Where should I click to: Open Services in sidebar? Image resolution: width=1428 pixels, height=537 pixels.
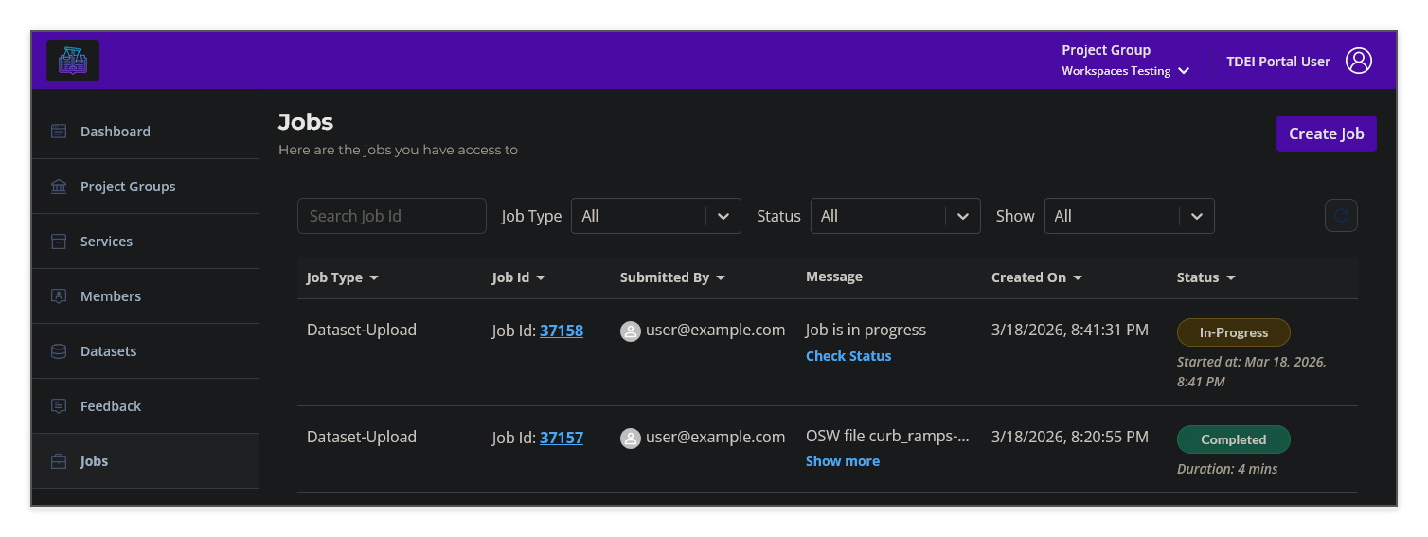[146, 242]
